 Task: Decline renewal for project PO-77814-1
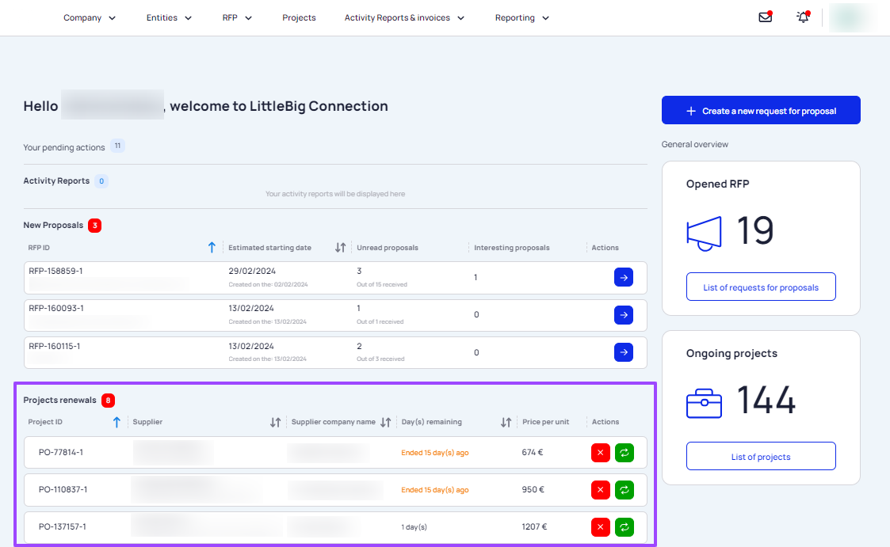pos(601,453)
